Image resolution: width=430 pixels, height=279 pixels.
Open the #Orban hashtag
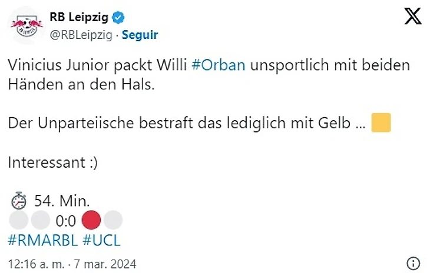(219, 65)
